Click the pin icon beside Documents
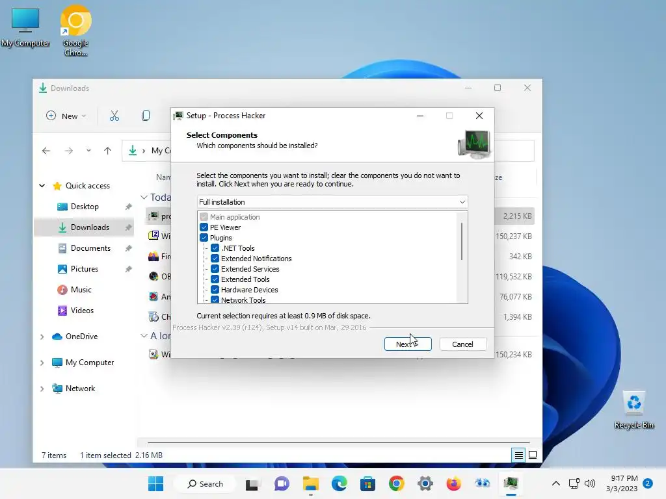Screen dimensions: 666x499 point(128,248)
